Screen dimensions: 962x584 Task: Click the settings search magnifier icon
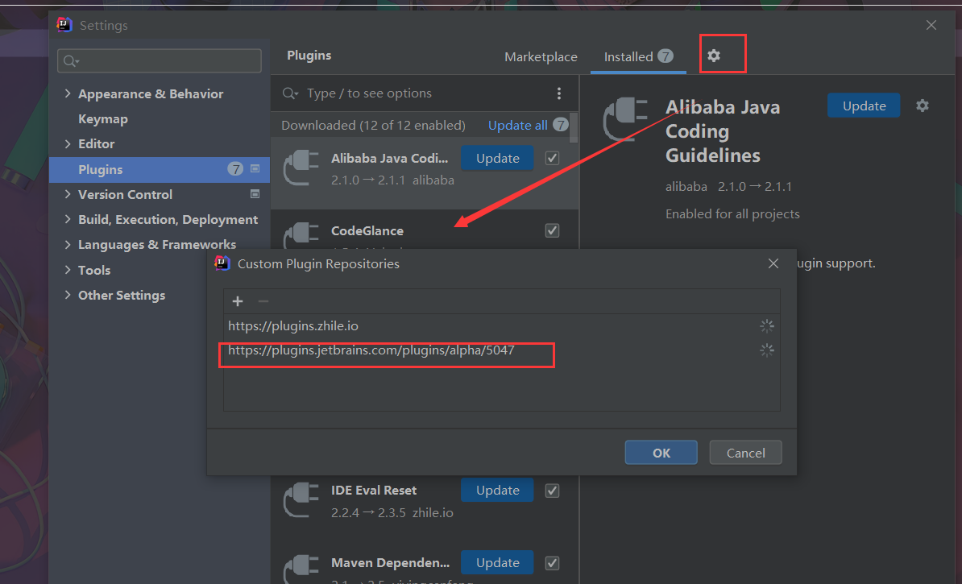point(71,60)
